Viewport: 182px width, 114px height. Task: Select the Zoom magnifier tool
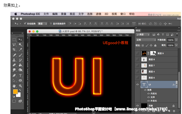(20, 86)
